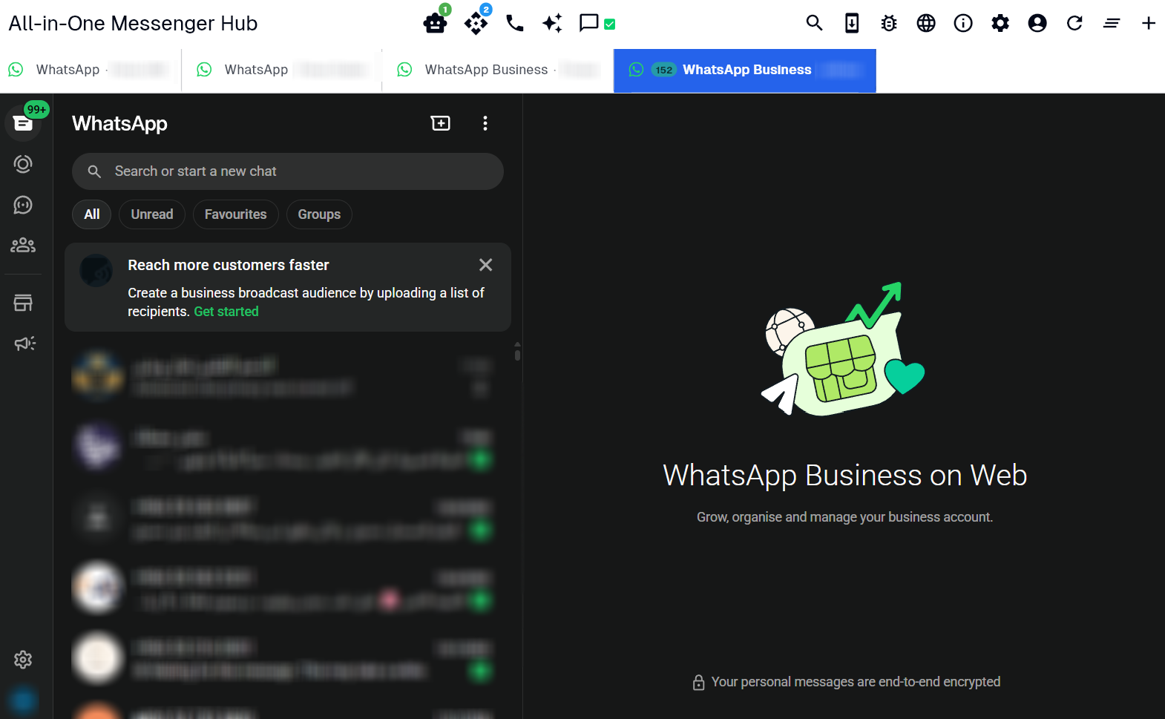Open the Communities icon in sidebar

coord(23,245)
